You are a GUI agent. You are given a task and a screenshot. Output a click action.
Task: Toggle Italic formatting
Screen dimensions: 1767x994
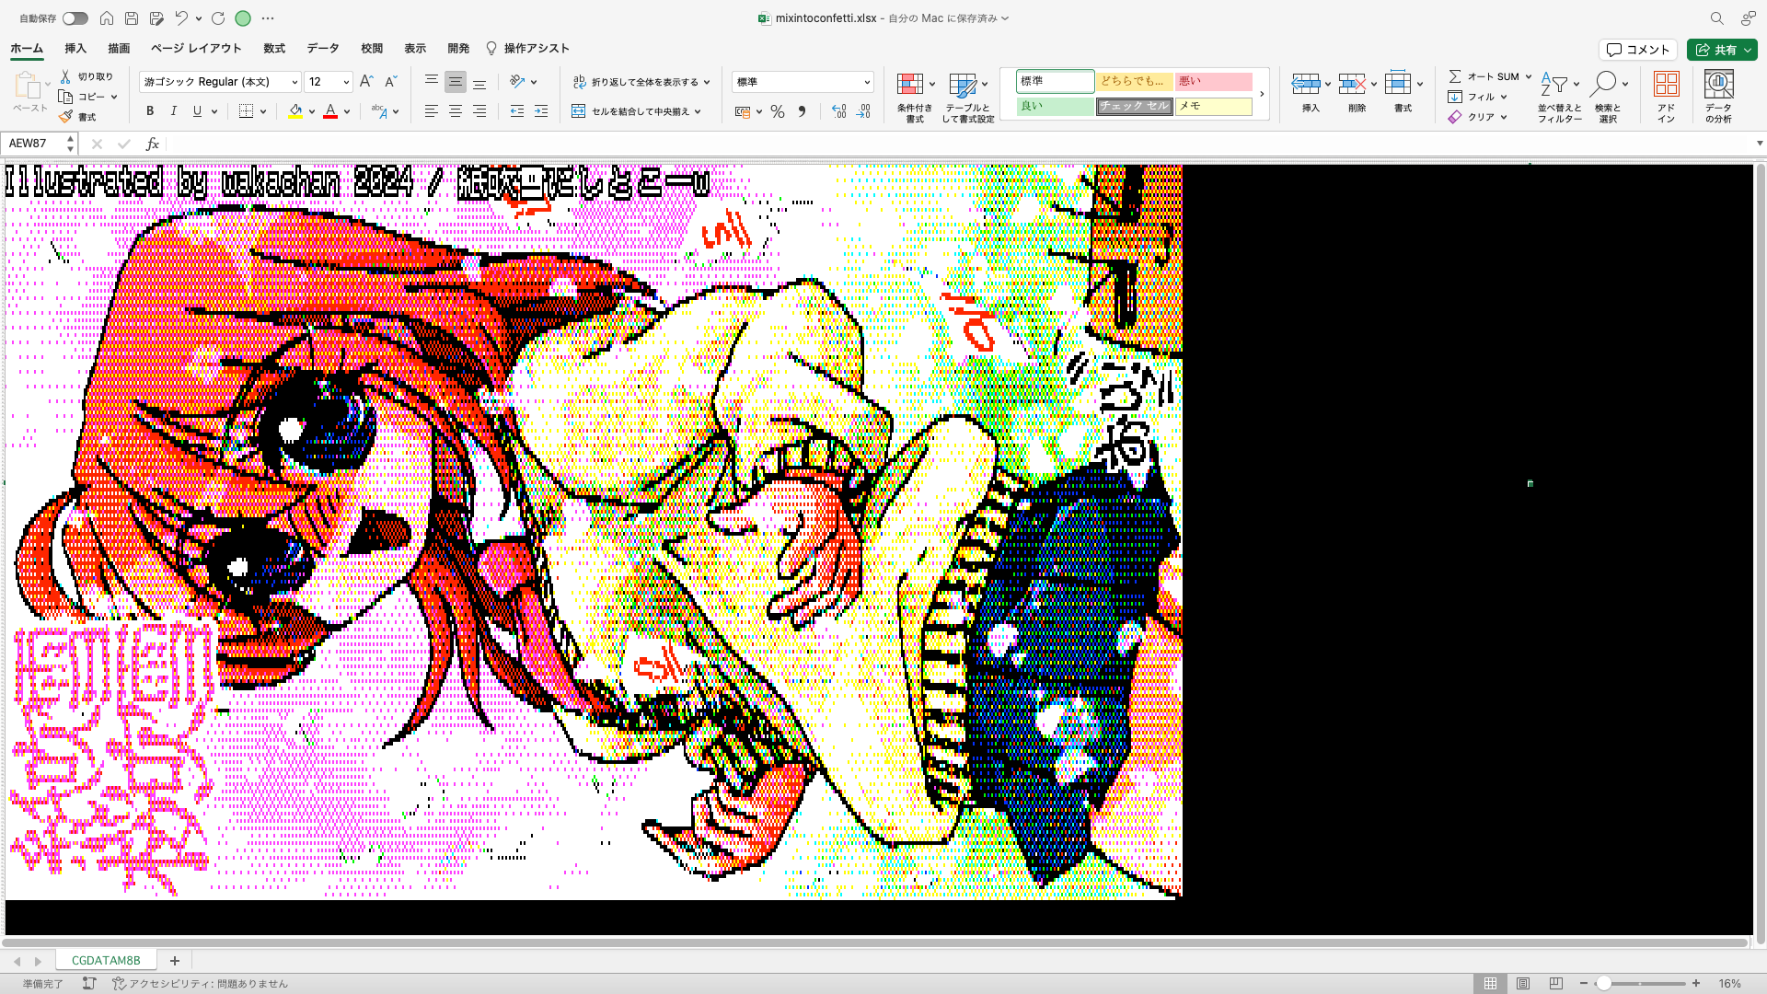coord(174,111)
